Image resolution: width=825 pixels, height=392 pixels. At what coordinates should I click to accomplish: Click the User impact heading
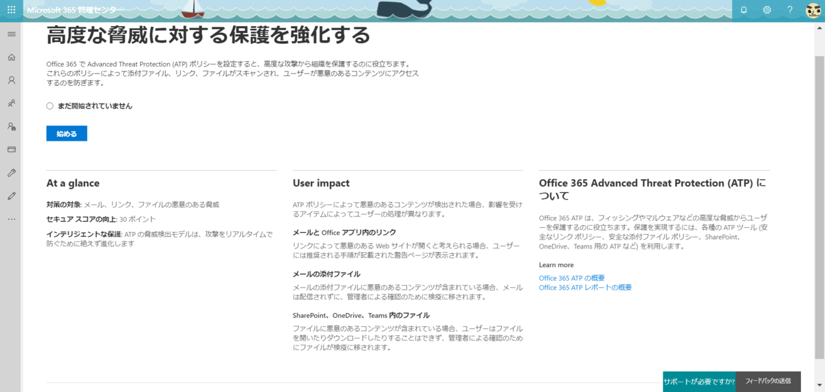tap(321, 183)
